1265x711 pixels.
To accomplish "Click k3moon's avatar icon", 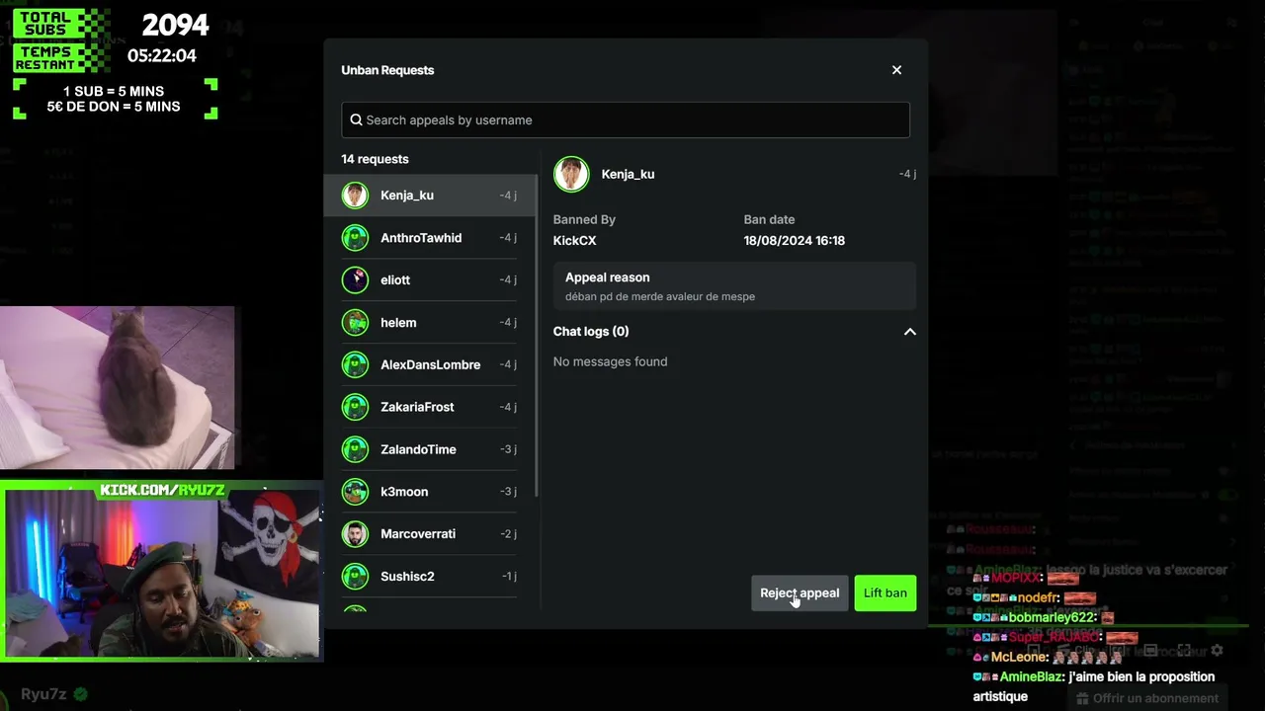I will (355, 492).
